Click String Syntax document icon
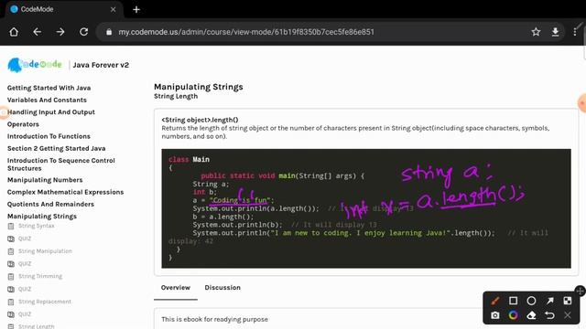Viewport: 586px width, 329px height. tap(11, 226)
